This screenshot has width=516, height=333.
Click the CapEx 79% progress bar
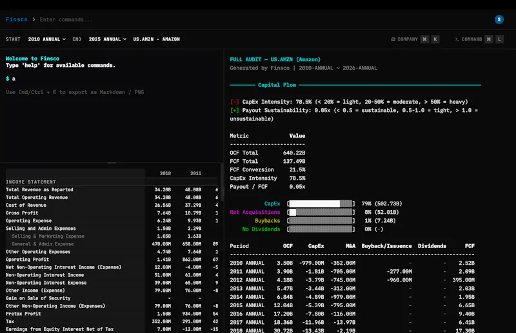tap(321, 204)
